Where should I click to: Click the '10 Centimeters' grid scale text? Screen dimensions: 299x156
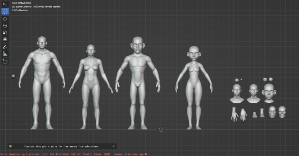coord(20,10)
